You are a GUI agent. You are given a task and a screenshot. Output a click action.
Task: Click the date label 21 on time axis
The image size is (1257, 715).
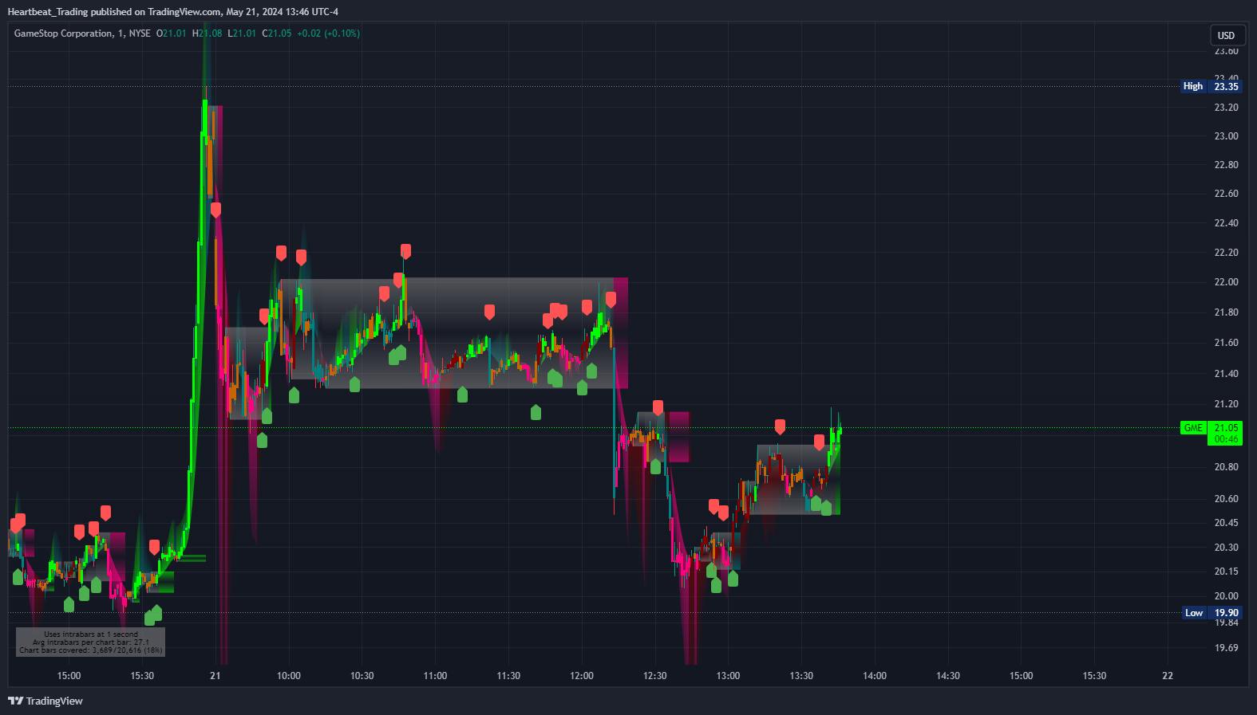215,676
